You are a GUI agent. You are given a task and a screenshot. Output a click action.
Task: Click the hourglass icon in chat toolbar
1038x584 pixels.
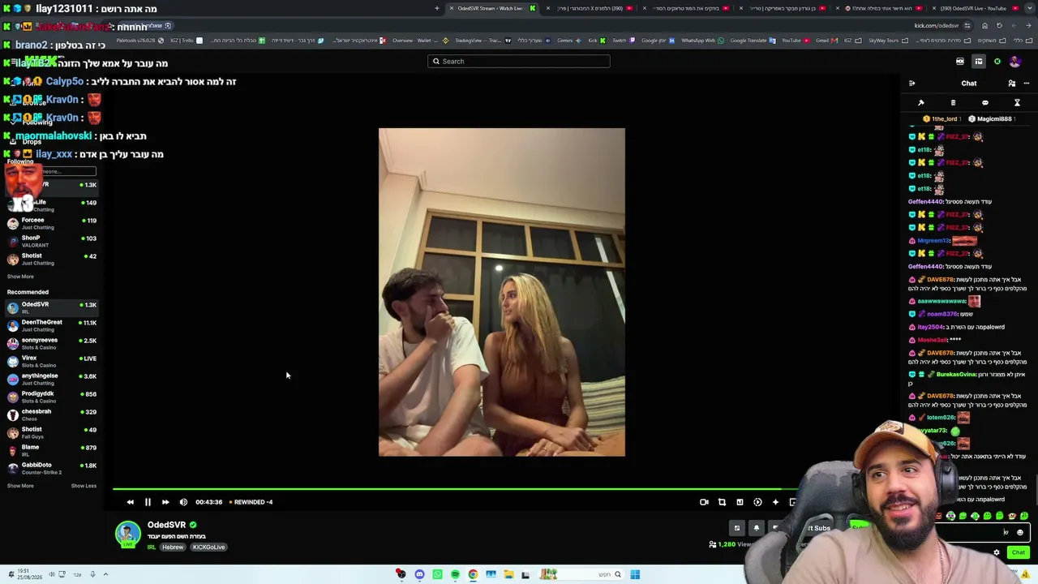click(1017, 102)
